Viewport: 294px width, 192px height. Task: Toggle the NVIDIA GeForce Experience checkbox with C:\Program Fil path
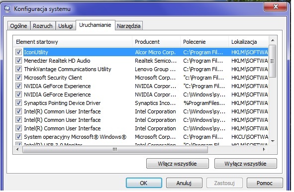coord(18,86)
